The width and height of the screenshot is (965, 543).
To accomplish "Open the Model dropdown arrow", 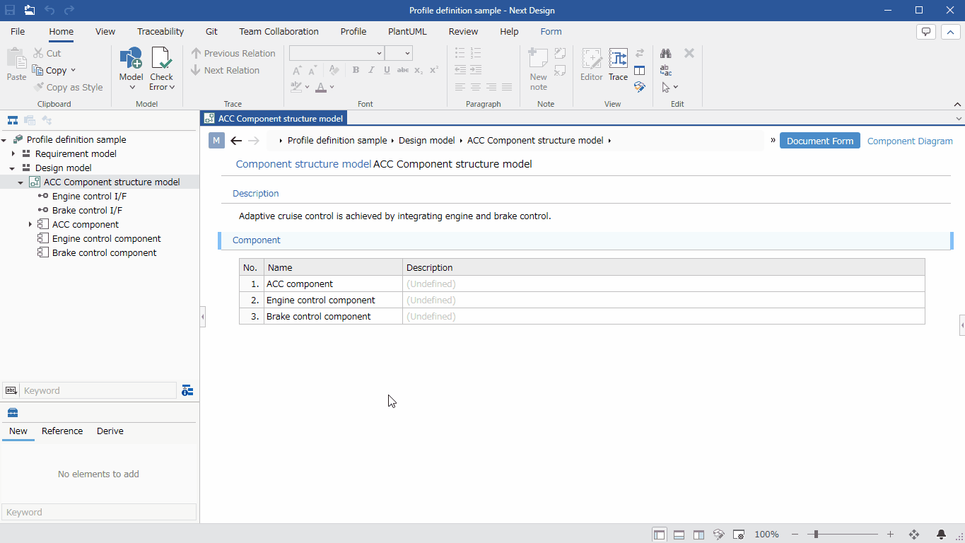I will 131,88.
